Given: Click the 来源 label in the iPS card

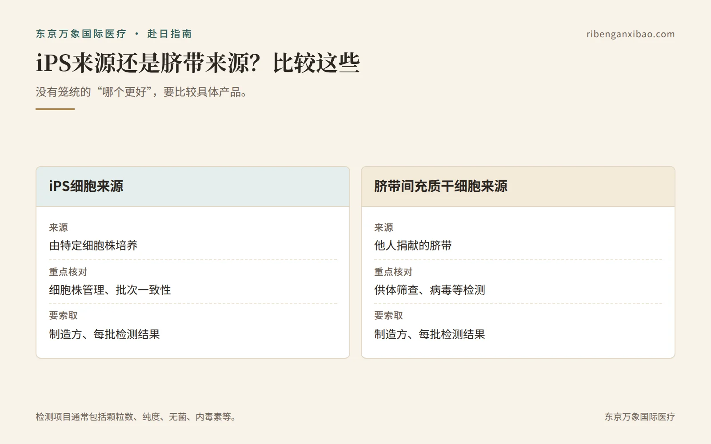Looking at the screenshot, I should [x=58, y=228].
